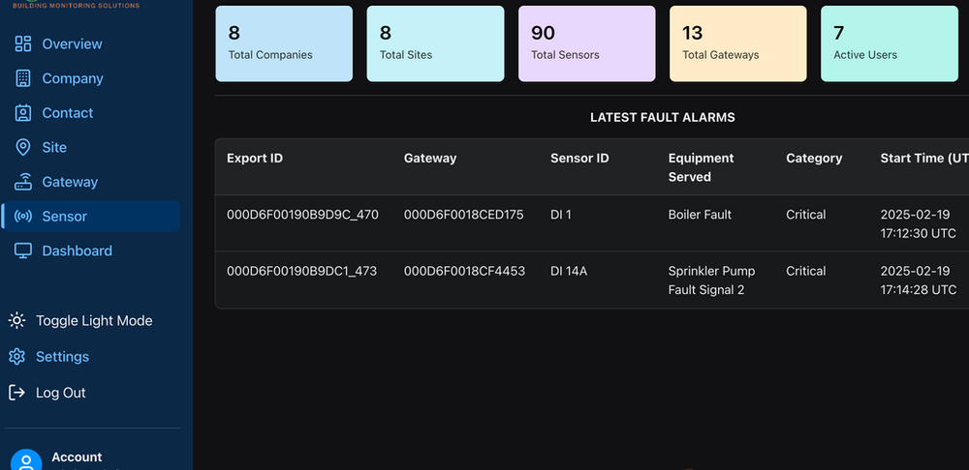Click start time 2025-02-19 17:12:30 UTC
The image size is (969, 470).
pyautogui.click(x=919, y=224)
